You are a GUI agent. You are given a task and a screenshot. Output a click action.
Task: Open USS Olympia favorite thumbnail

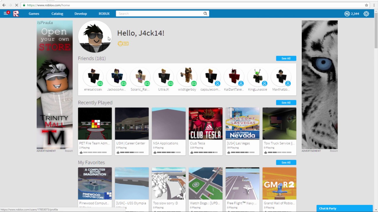pyautogui.click(x=132, y=183)
